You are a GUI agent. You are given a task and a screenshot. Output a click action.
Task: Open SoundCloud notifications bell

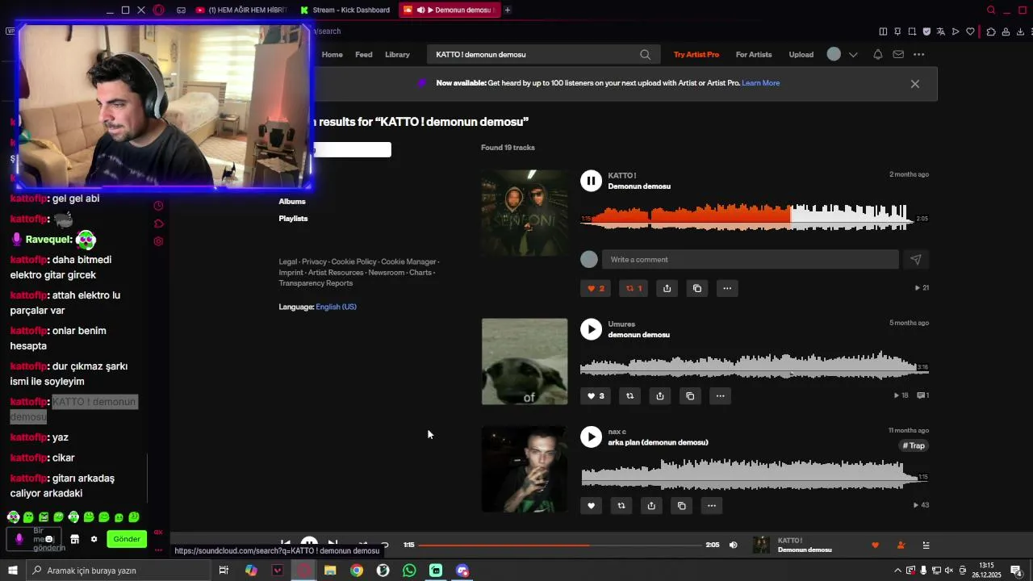[x=877, y=55]
